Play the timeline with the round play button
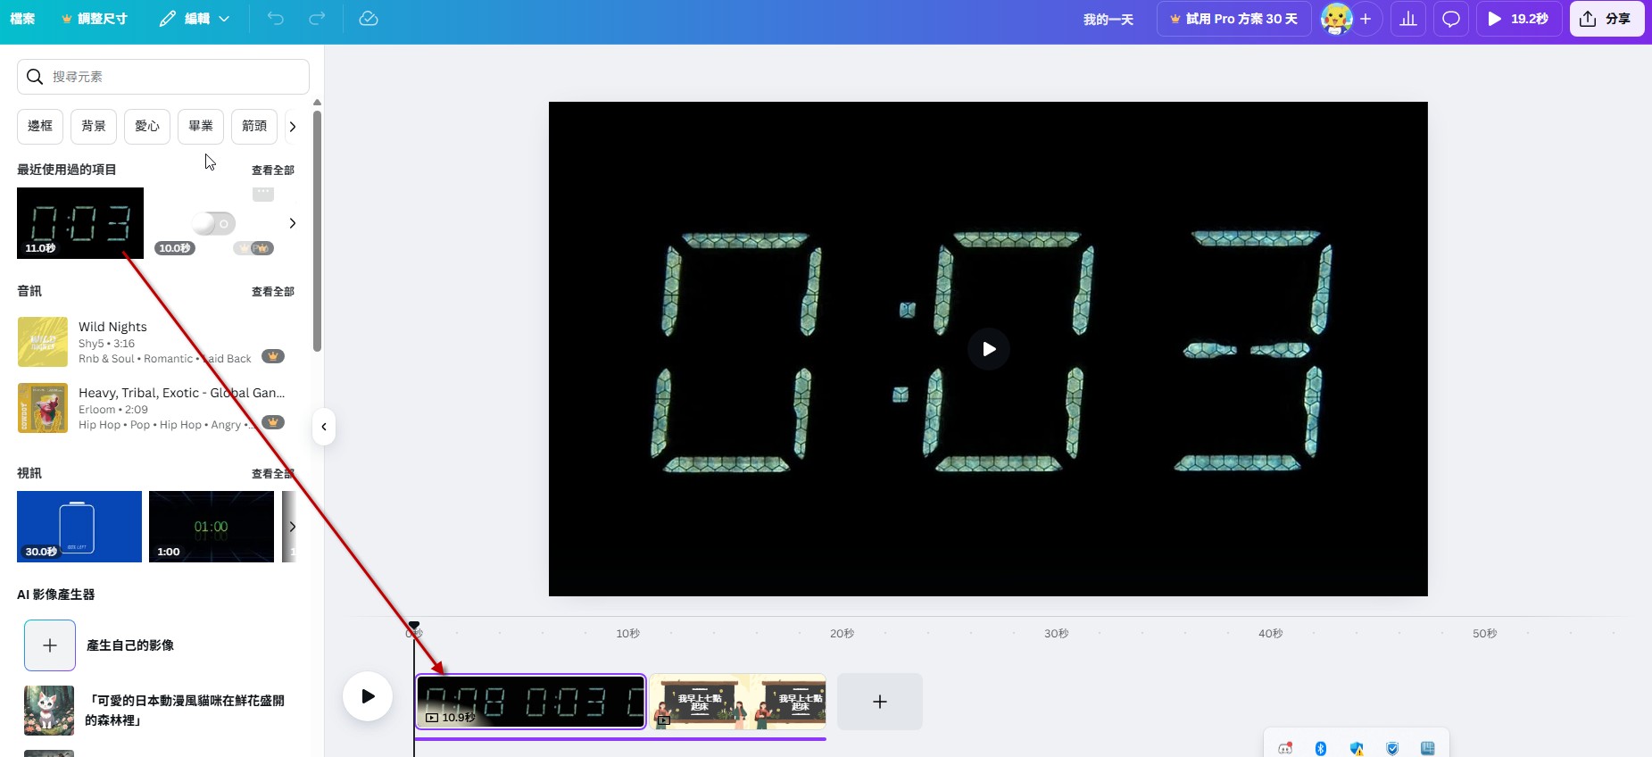The image size is (1652, 757). coord(368,696)
